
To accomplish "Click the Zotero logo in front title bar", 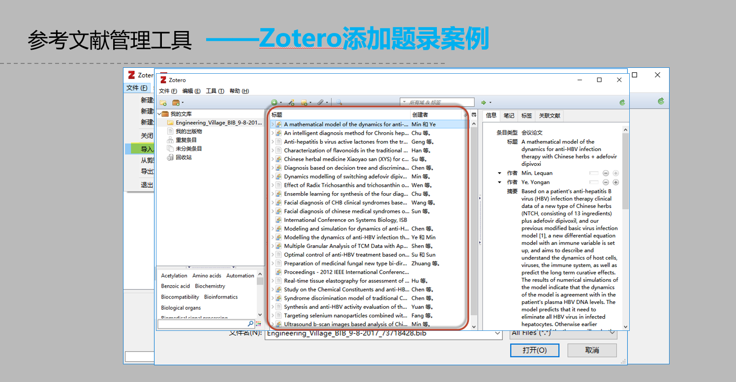I will (x=163, y=80).
